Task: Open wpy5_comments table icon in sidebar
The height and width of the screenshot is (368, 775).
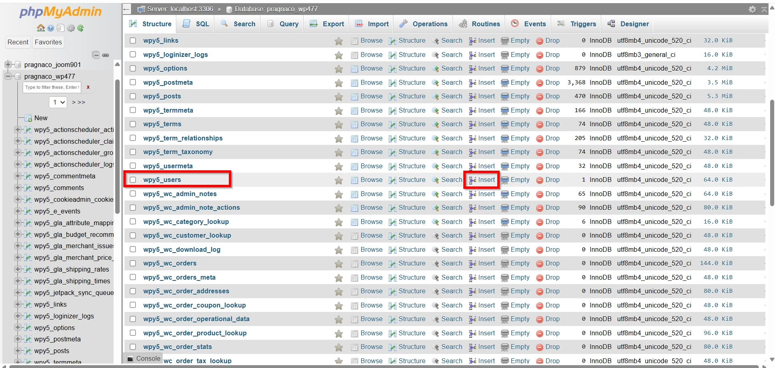Action: tap(28, 188)
